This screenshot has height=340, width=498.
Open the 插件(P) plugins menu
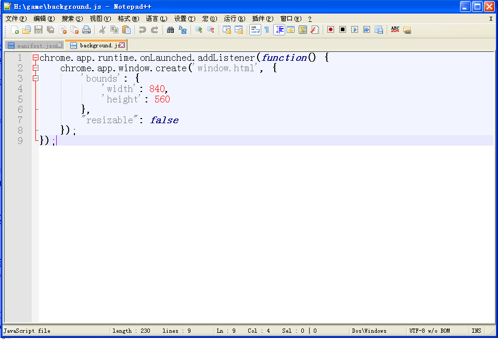pos(262,18)
